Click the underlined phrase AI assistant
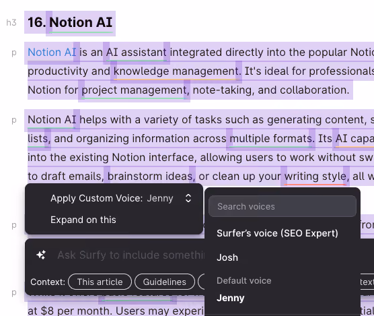374x316 pixels. click(x=136, y=52)
